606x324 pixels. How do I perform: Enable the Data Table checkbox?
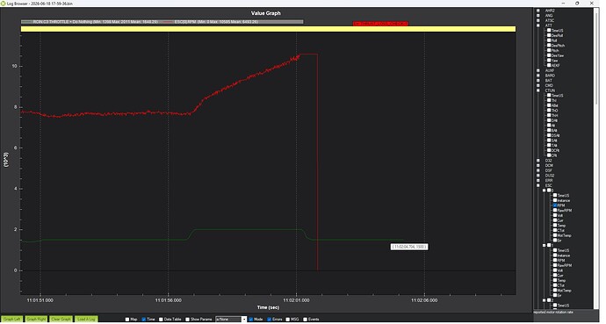pyautogui.click(x=161, y=320)
